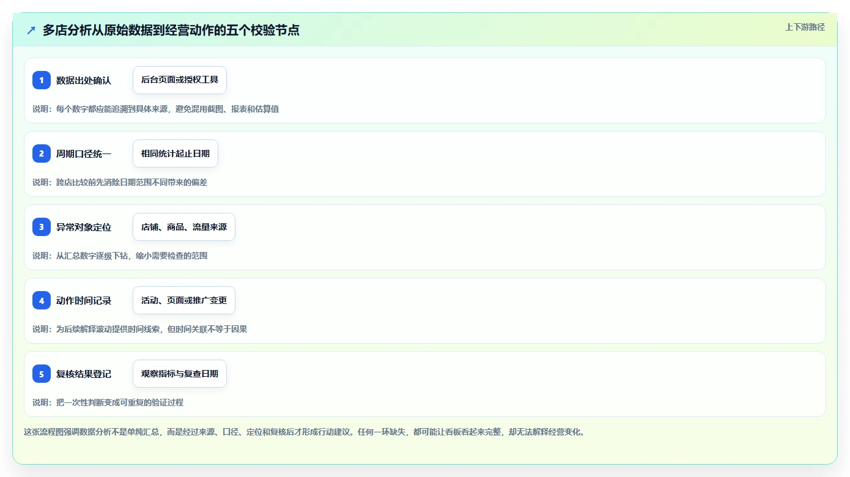Screen dimensions: 850x477
Task: Click the footer paragraph starting 这张流程图强调
Action: pyautogui.click(x=305, y=432)
